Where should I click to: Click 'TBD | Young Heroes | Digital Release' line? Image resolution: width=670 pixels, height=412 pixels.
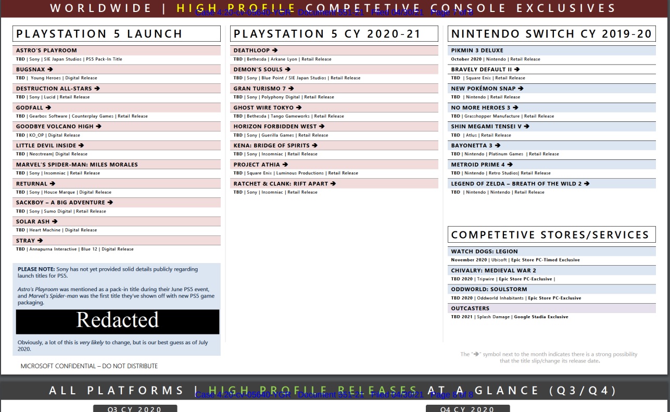tap(56, 78)
